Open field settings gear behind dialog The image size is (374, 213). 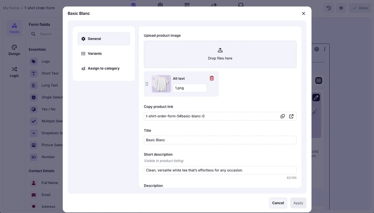[x=316, y=49]
